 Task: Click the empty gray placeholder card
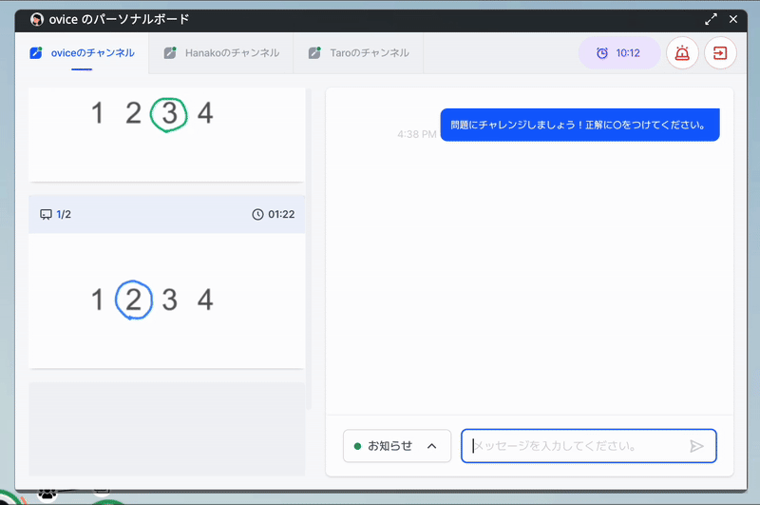click(x=167, y=429)
